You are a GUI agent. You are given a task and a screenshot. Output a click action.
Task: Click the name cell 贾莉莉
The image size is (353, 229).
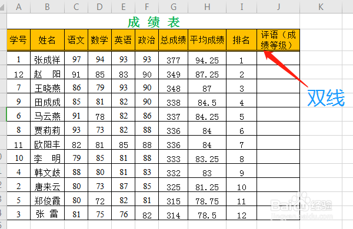tap(47, 129)
